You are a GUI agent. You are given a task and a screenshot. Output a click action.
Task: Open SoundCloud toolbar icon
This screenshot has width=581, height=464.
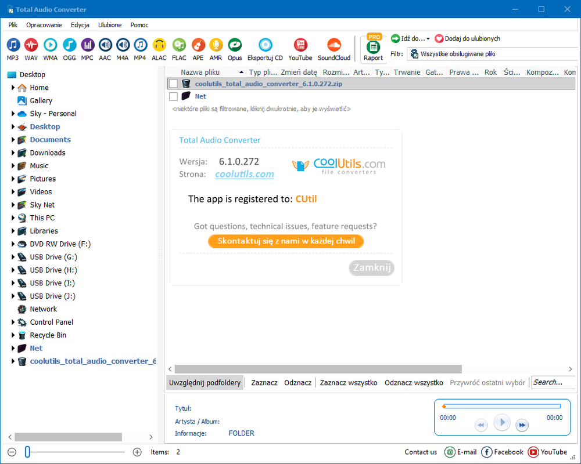(x=334, y=49)
